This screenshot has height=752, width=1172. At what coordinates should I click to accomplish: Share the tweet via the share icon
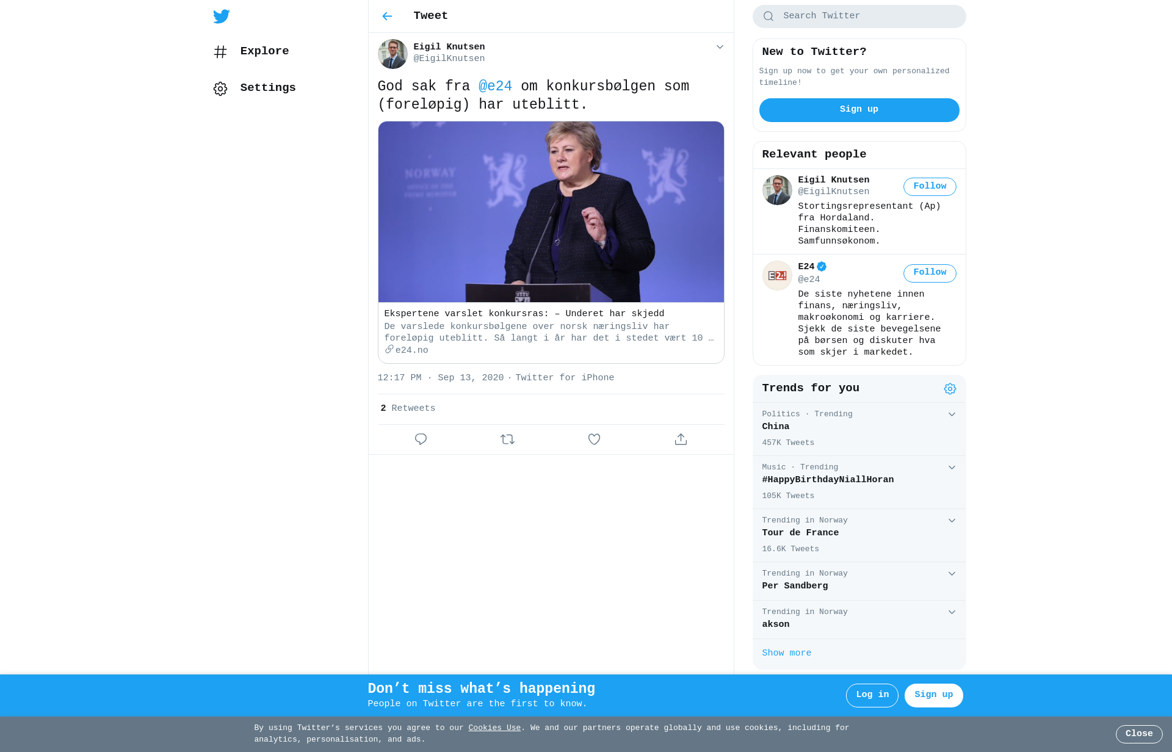point(681,439)
